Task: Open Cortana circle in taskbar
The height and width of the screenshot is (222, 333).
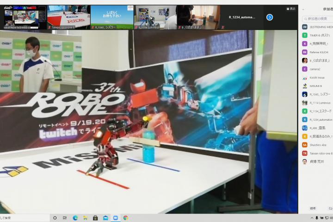Action: pyautogui.click(x=55, y=218)
